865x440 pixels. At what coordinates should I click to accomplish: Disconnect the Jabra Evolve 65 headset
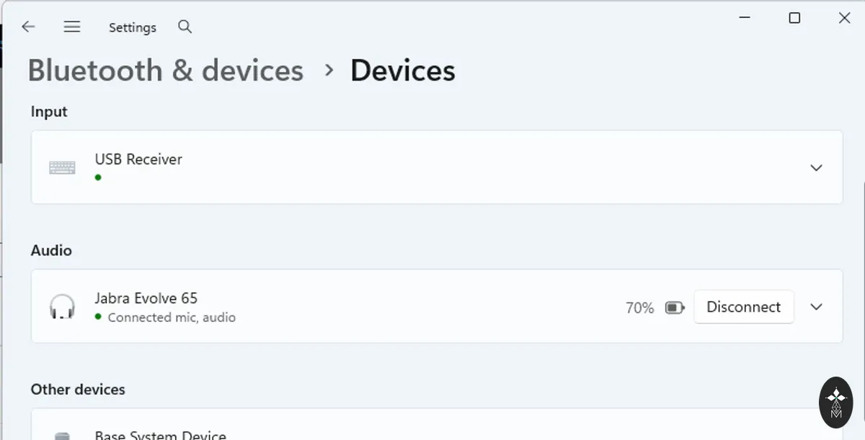click(744, 307)
